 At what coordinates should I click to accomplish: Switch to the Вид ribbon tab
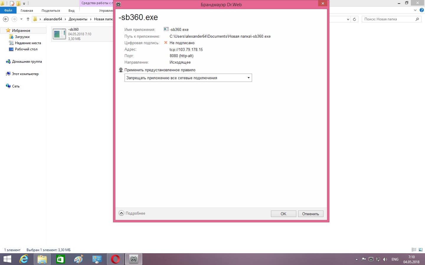[71, 11]
